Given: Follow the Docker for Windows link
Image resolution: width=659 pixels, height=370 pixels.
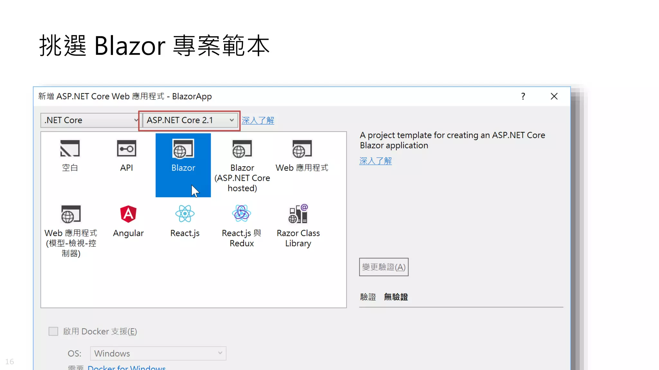Looking at the screenshot, I should pyautogui.click(x=126, y=367).
